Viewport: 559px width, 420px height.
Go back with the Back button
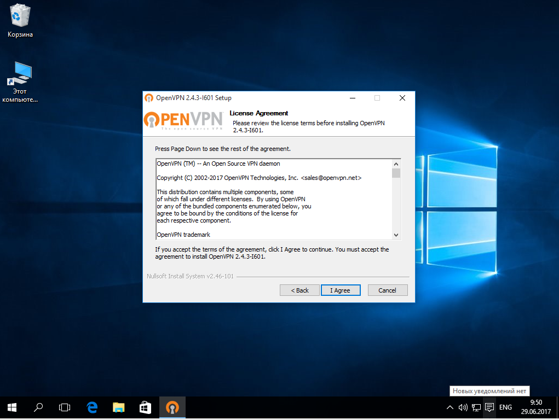pos(299,290)
